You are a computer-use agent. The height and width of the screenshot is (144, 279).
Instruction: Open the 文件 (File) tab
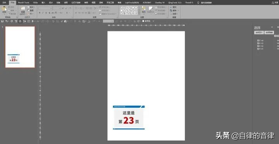[4, 3]
